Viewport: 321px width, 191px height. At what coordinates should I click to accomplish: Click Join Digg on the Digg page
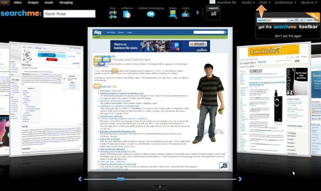click(x=111, y=33)
